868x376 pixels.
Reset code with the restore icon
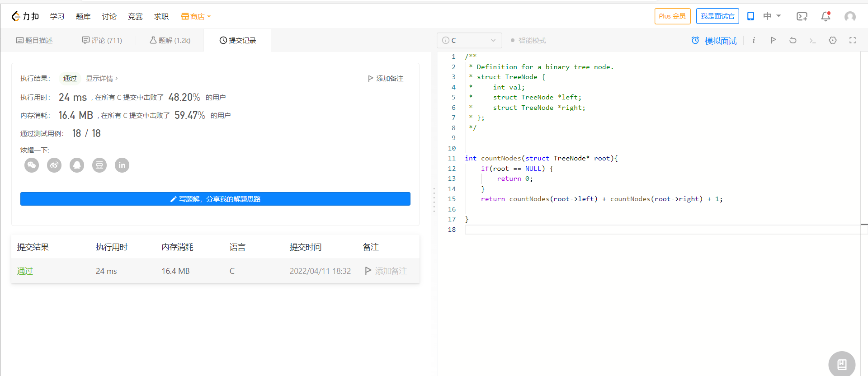(793, 40)
